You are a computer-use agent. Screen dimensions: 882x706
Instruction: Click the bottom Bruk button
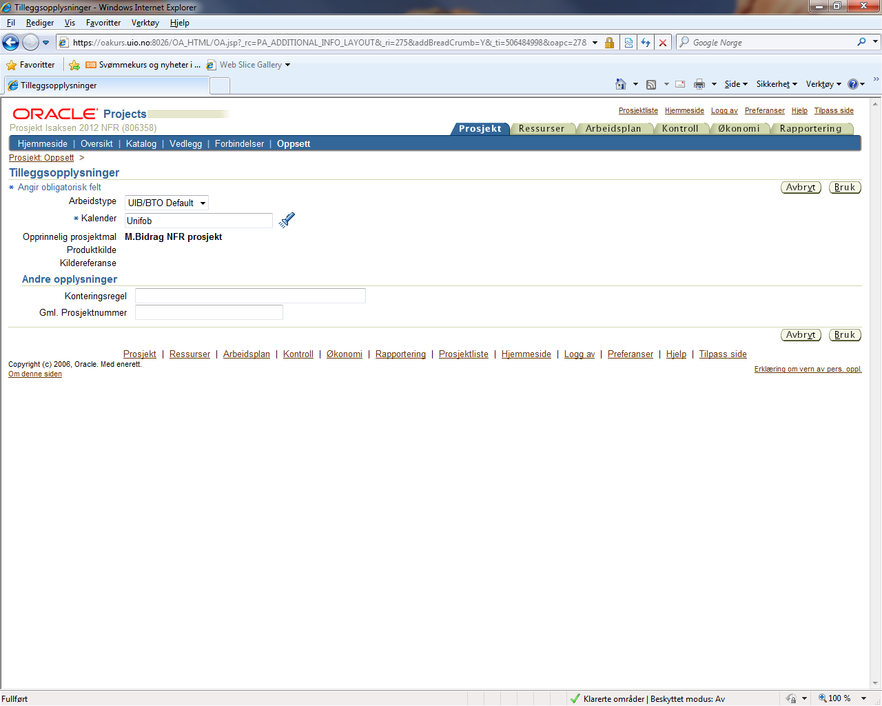pyautogui.click(x=845, y=335)
